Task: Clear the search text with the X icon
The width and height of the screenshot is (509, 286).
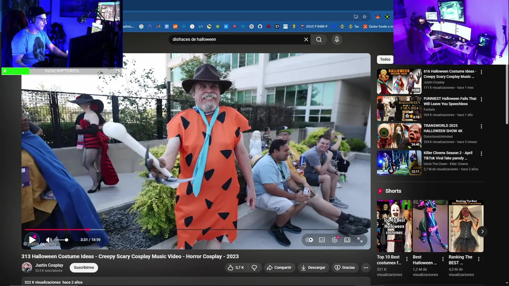Action: pos(306,39)
